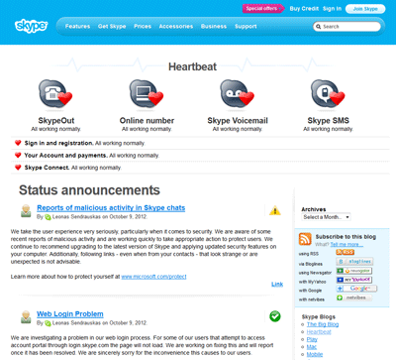Click the green checkmark resolved status icon
This screenshot has height=360, width=396.
tap(274, 316)
